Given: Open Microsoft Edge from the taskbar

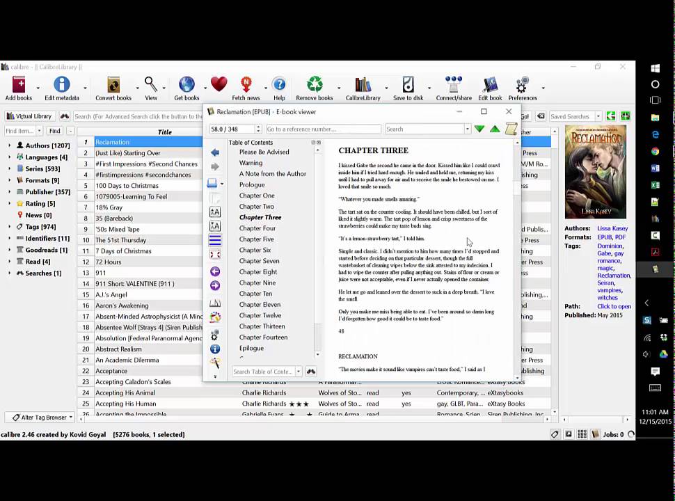Looking at the screenshot, I should [x=656, y=134].
